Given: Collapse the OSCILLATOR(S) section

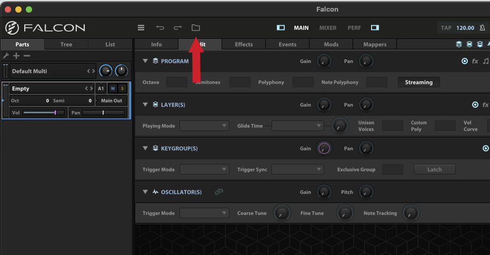Looking at the screenshot, I should tap(145, 192).
